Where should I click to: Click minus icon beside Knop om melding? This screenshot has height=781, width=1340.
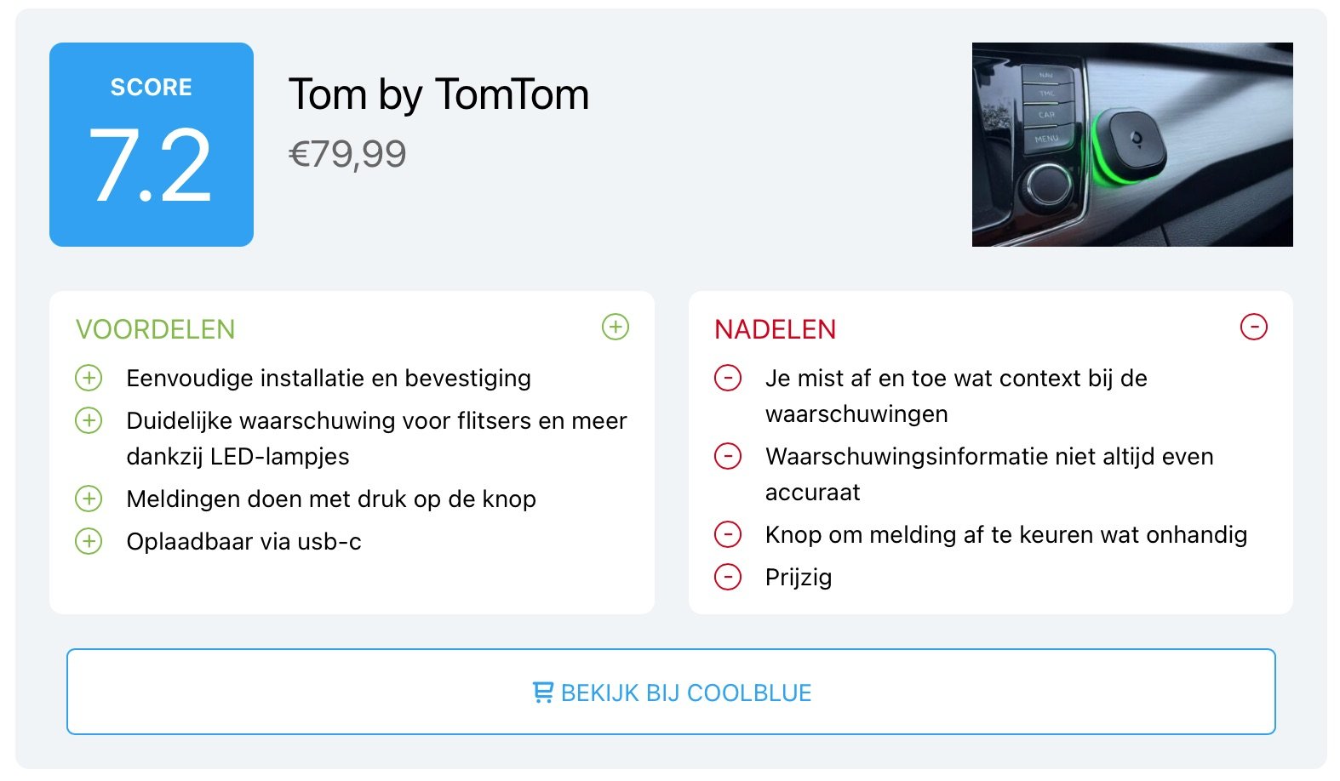[728, 534]
